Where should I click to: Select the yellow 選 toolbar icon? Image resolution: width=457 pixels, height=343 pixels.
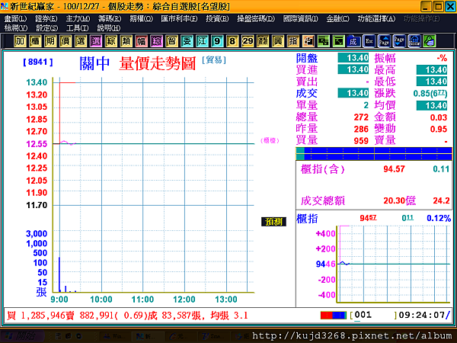pos(81,41)
